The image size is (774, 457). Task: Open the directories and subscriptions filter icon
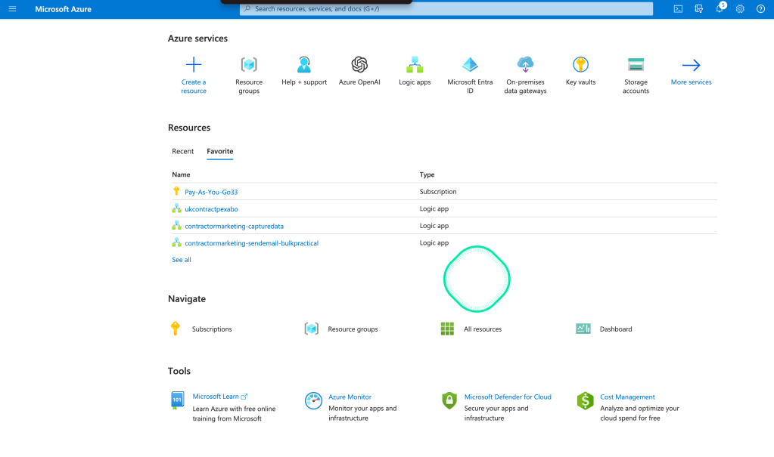coord(698,9)
